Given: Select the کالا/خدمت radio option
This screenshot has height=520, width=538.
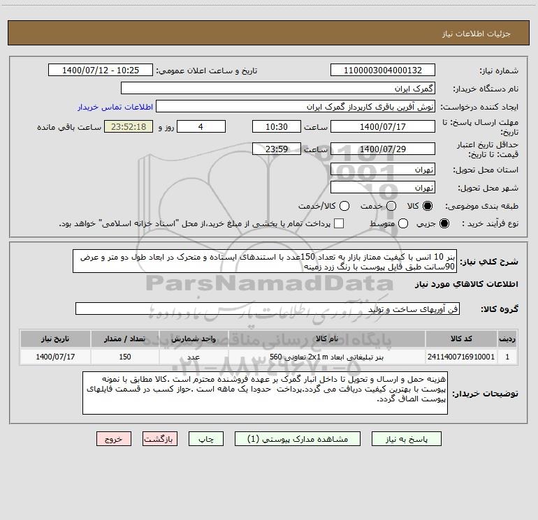Looking at the screenshot, I should pyautogui.click(x=344, y=206).
